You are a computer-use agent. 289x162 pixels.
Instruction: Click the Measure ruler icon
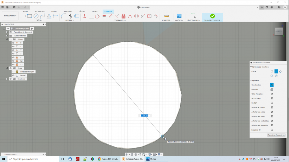pyautogui.click(x=166, y=16)
